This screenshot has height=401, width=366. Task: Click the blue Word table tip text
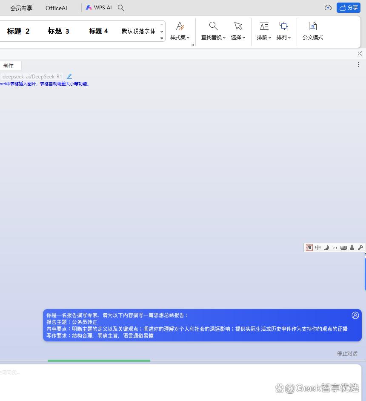(45, 84)
